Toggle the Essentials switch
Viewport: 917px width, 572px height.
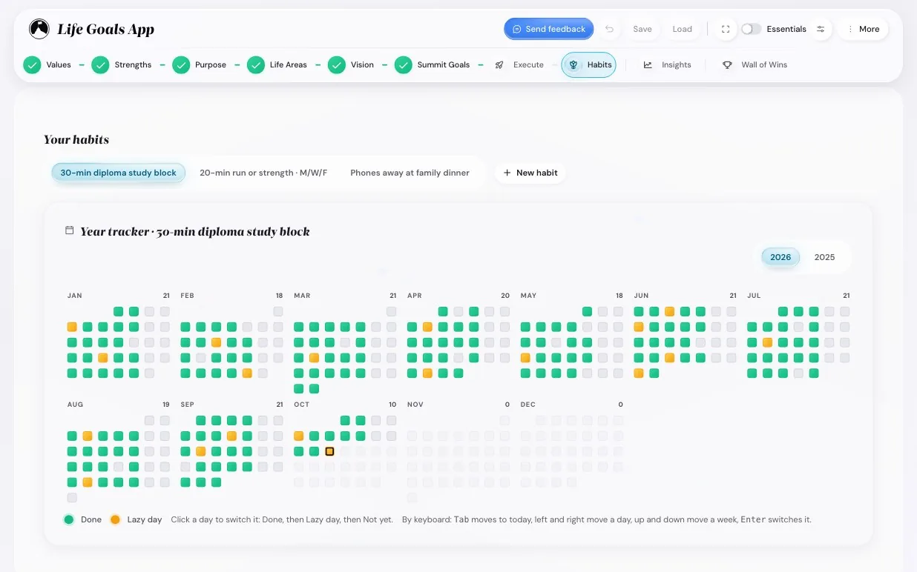pos(751,29)
